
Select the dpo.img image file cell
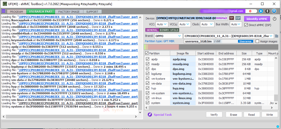183,69
